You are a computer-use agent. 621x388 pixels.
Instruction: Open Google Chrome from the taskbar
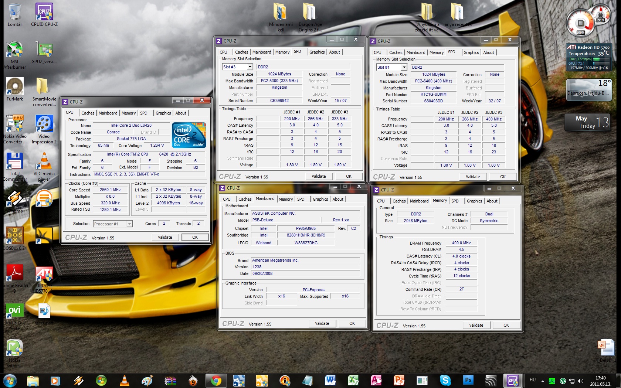[216, 380]
